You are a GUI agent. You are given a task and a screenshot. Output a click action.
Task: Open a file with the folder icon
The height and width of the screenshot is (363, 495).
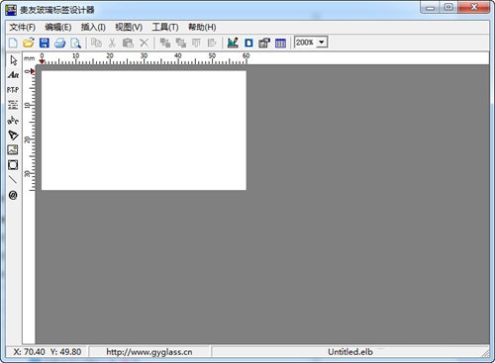point(29,43)
